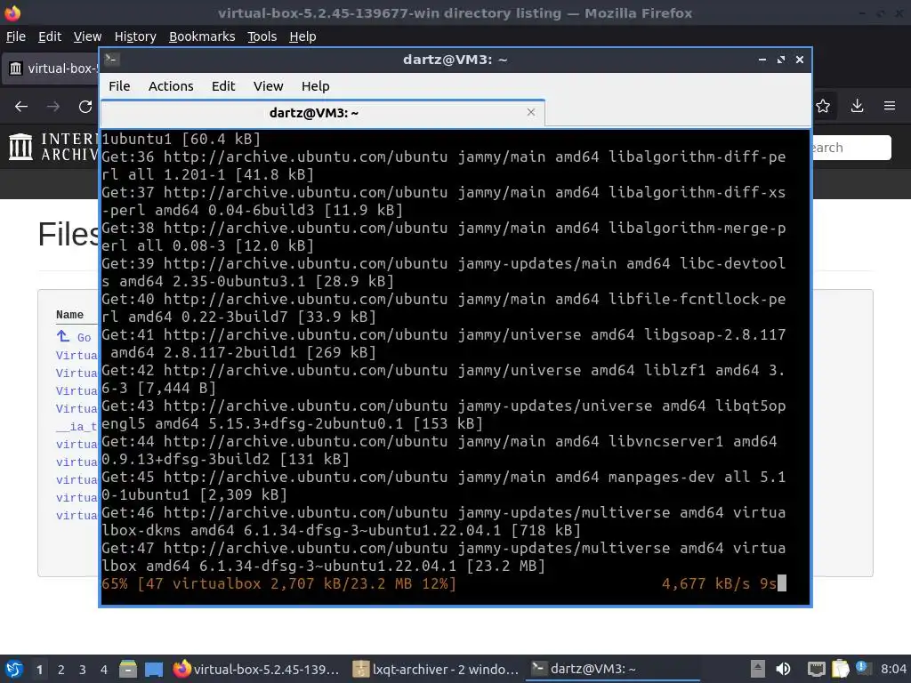911x683 pixels.
Task: Open Firefox History menu
Action: click(135, 36)
